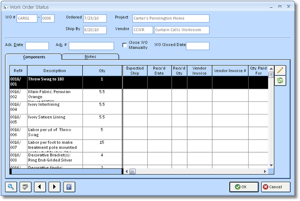Click the WO # field CAR01

(27, 18)
